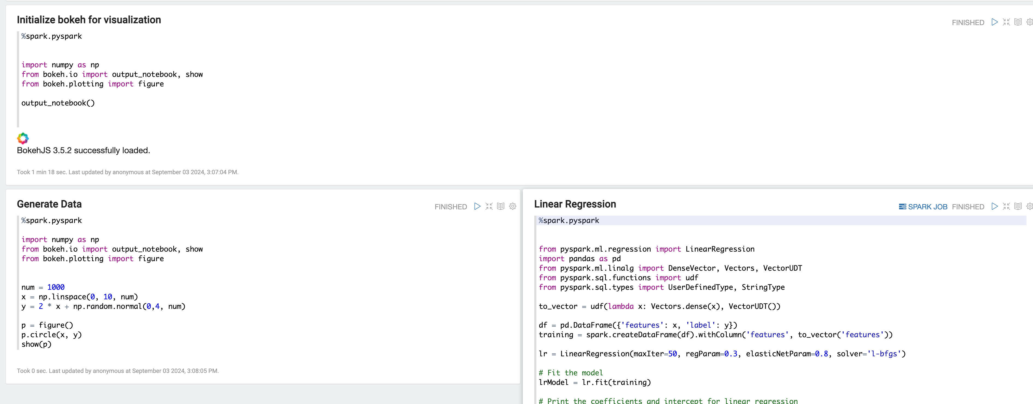Click the Linear Regression paragraph title

[x=575, y=204]
